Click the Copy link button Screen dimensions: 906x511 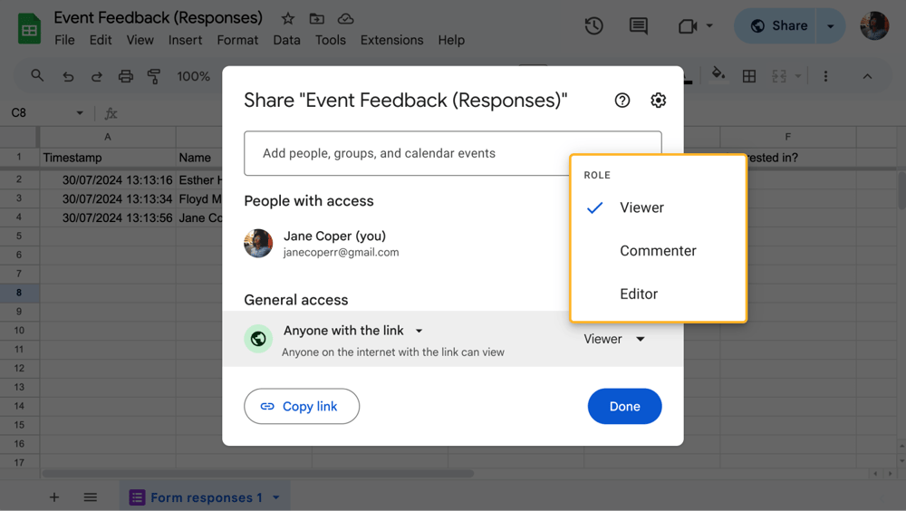pyautogui.click(x=302, y=407)
